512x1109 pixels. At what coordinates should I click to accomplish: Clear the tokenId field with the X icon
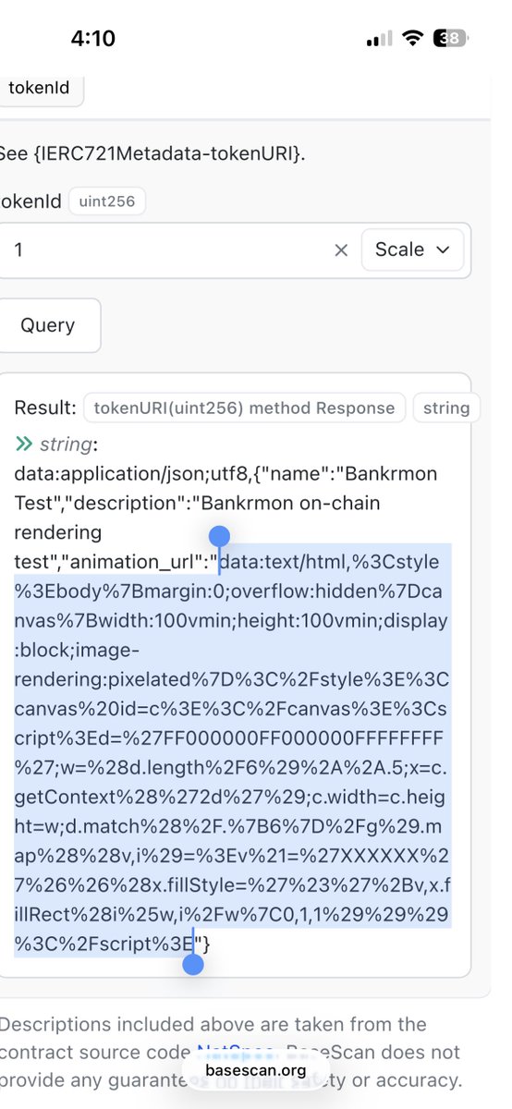341,250
